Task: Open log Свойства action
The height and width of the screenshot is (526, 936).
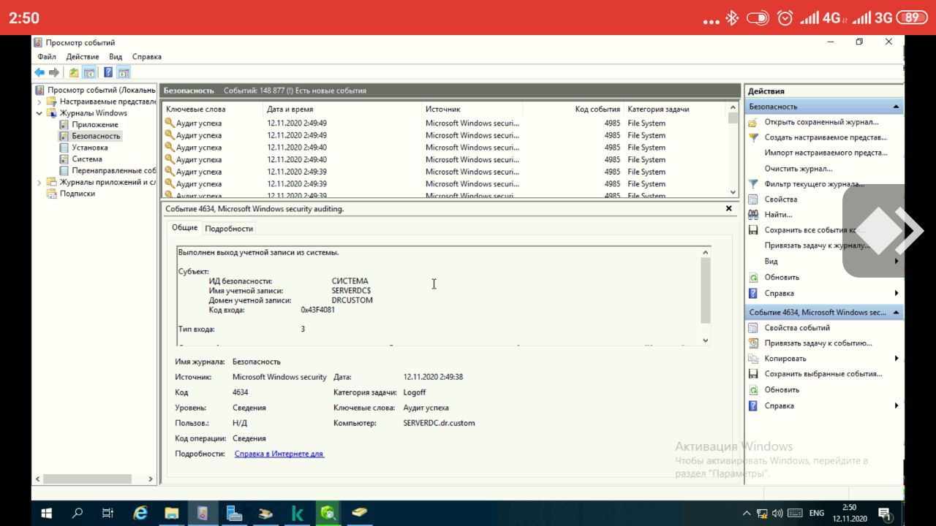Action: coord(781,199)
